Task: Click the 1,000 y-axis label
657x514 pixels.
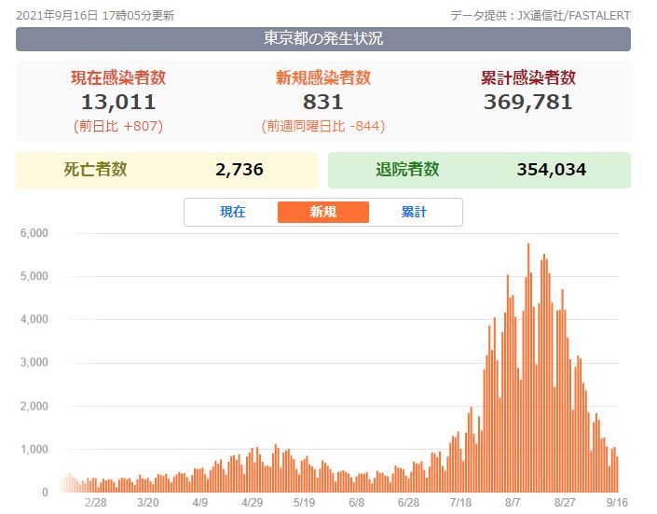Action: pos(34,450)
